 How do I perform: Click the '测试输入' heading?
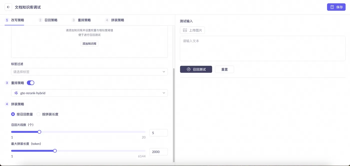186,21
